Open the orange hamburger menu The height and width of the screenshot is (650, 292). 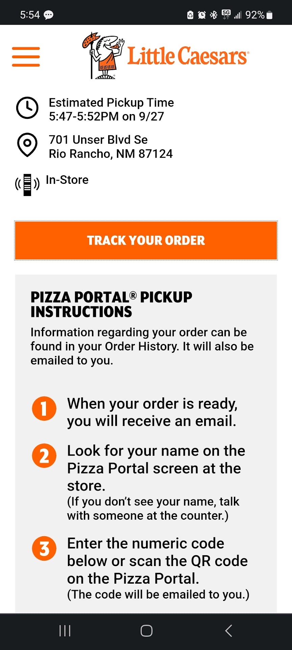(26, 57)
